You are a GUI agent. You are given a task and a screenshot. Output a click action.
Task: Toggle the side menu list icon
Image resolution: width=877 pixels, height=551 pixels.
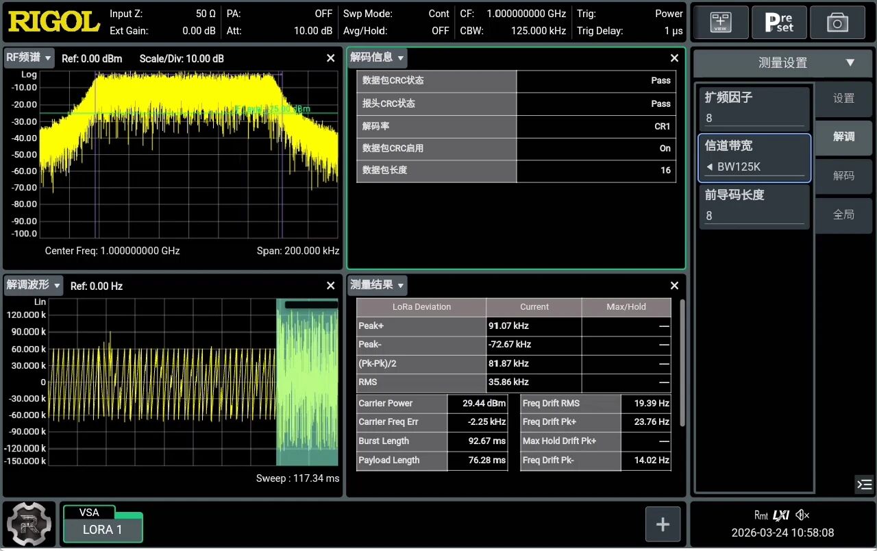coord(865,485)
